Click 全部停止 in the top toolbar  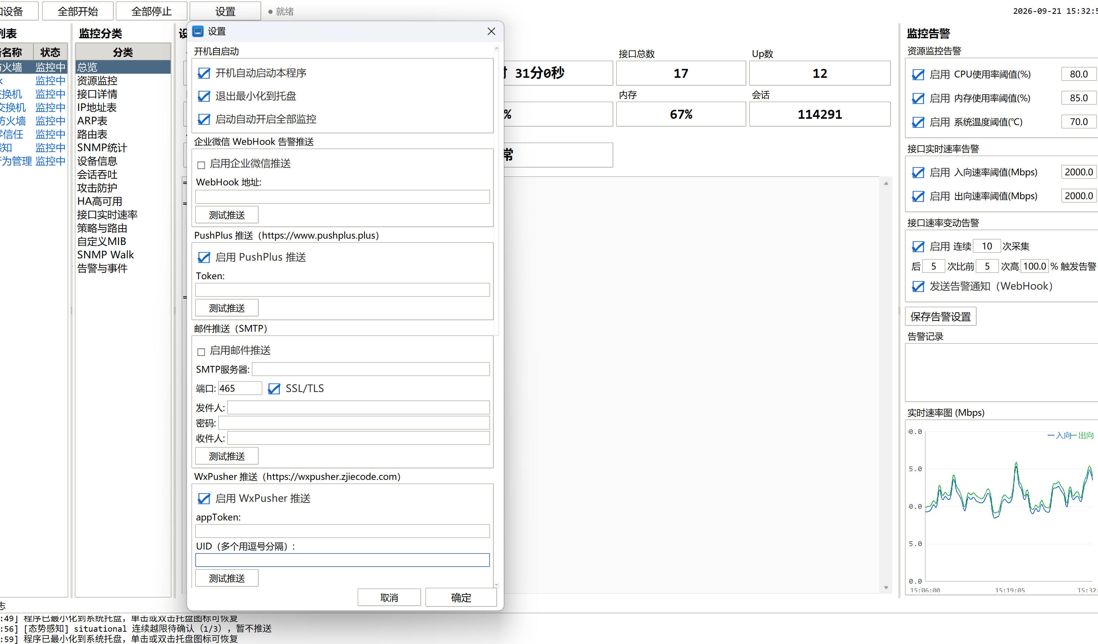click(x=152, y=11)
